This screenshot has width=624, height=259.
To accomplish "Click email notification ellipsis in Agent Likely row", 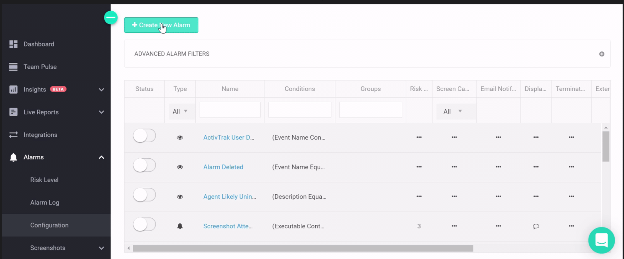I will point(498,196).
